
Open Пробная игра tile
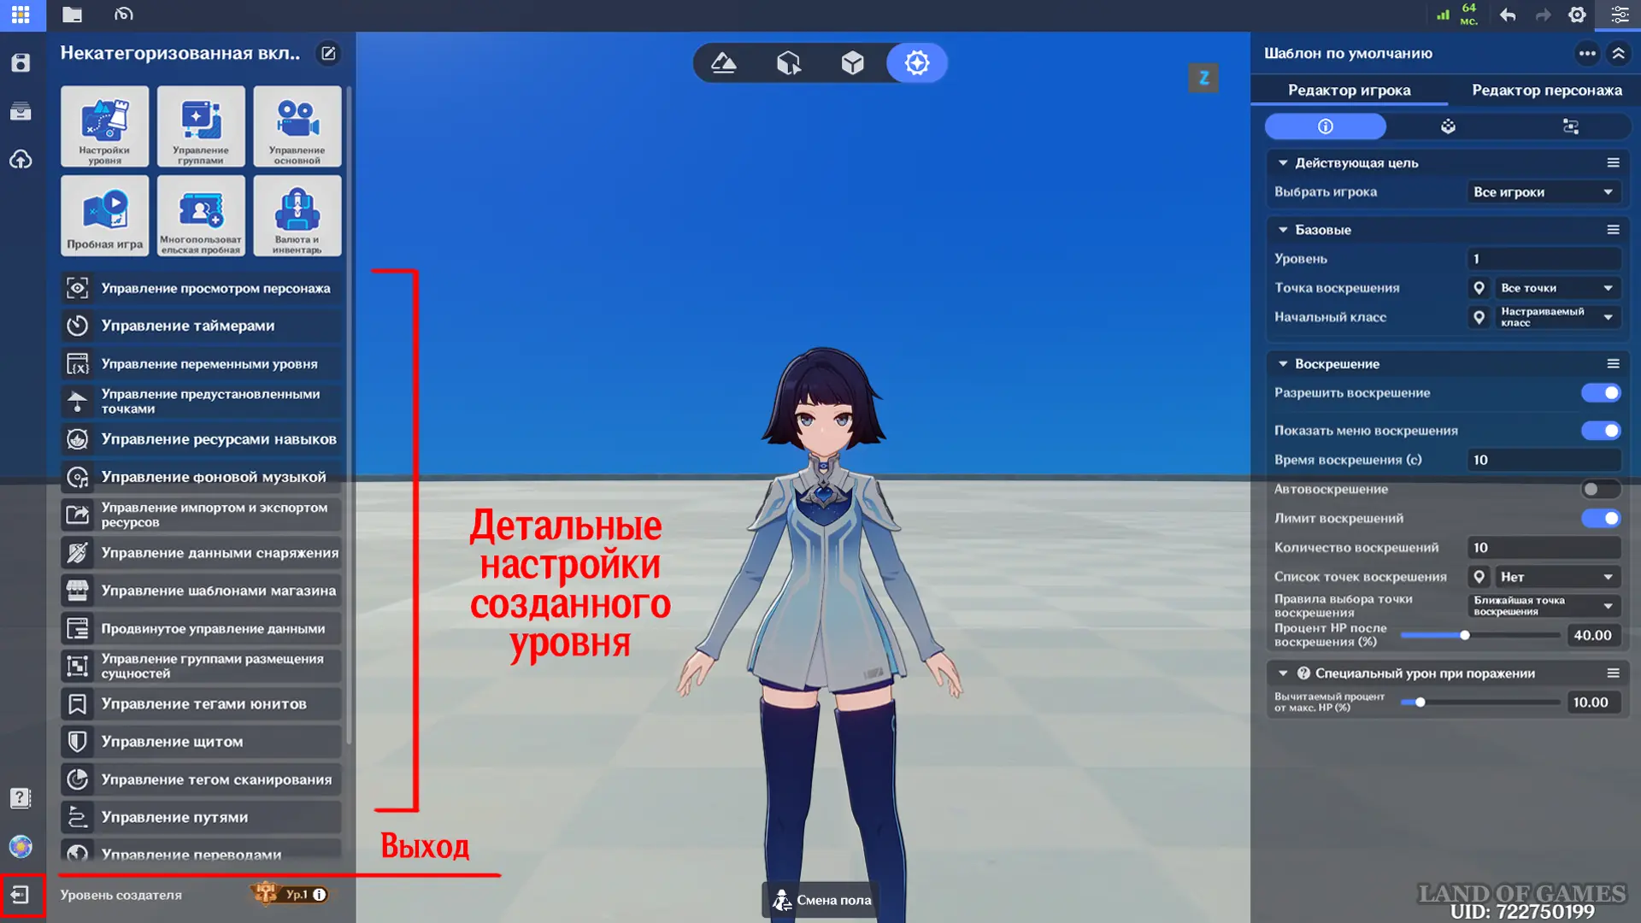tap(104, 215)
